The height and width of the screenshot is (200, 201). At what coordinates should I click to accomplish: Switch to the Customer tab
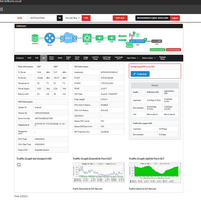click(20, 58)
